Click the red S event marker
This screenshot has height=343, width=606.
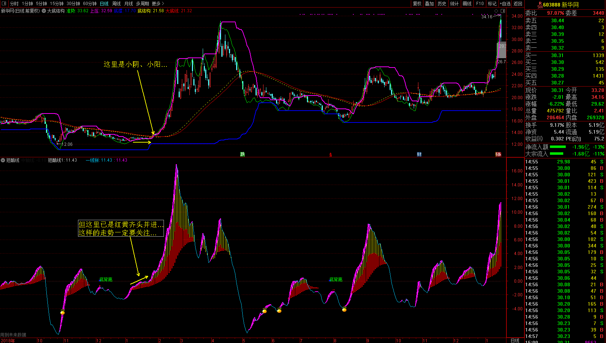[331, 155]
